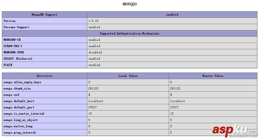Click the 'mongo.long_as_object' directive
The image size is (259, 139).
[21, 120]
